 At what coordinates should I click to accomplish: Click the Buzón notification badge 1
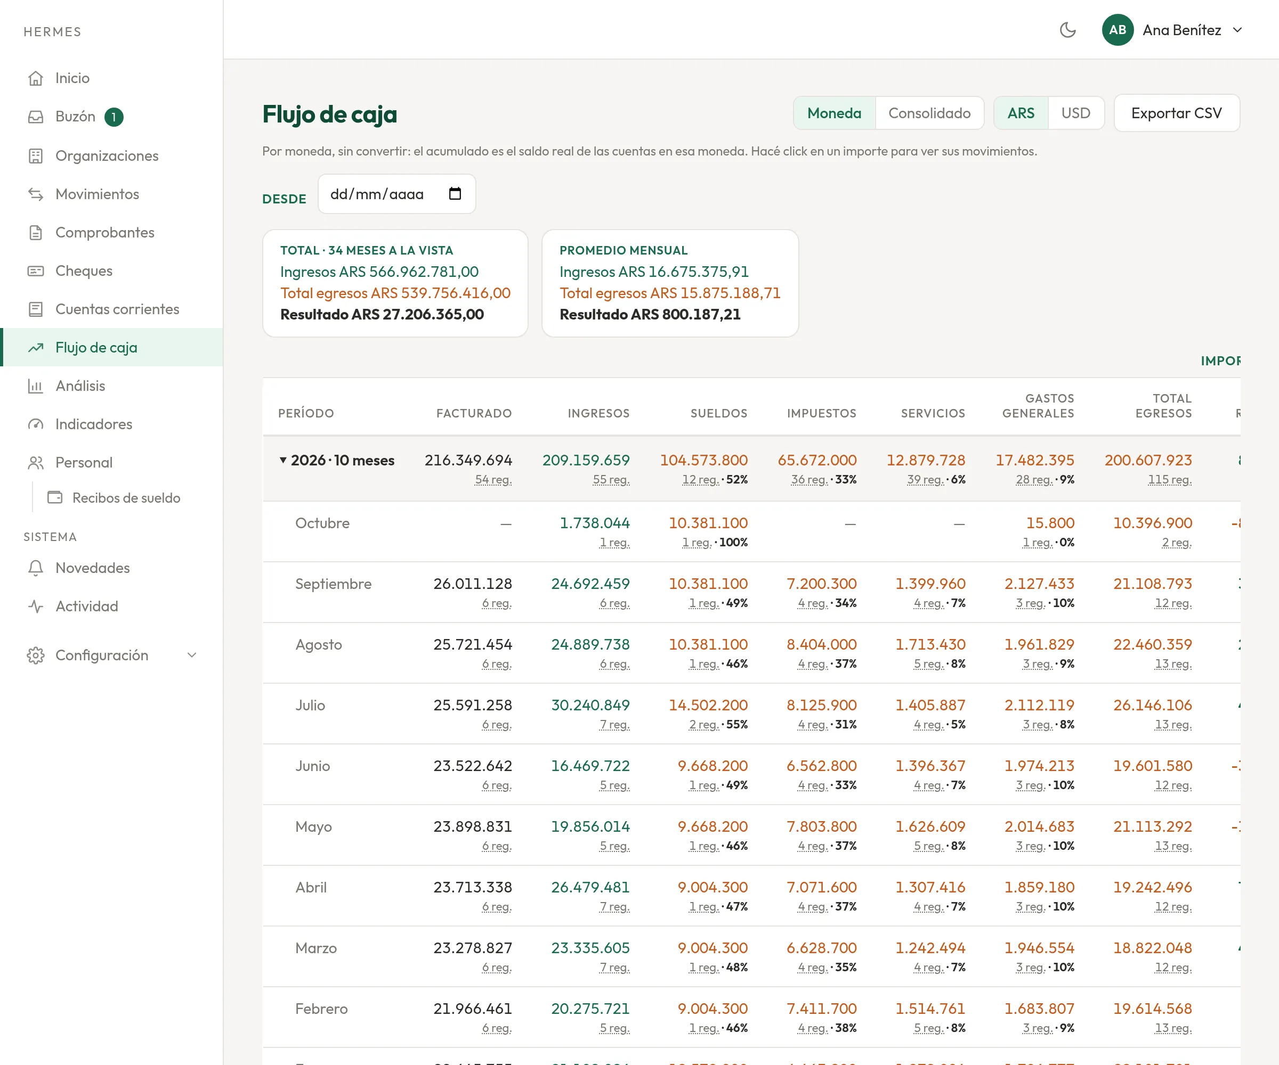[x=114, y=117]
